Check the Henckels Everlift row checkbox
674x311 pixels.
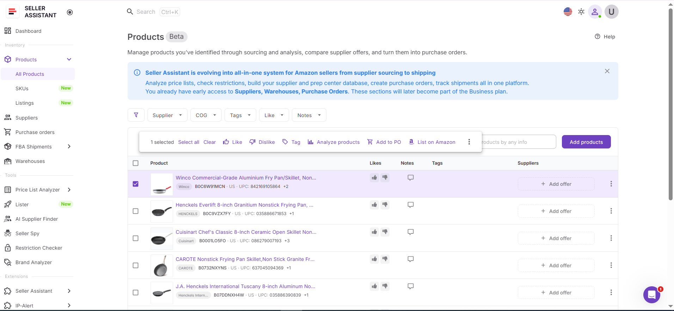click(136, 211)
